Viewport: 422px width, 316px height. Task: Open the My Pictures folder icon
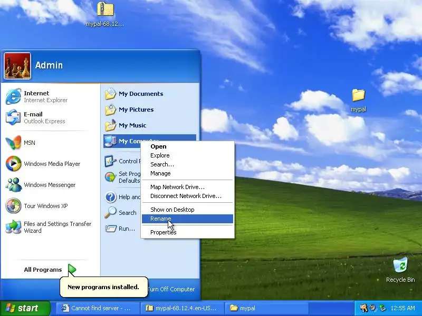(x=110, y=110)
